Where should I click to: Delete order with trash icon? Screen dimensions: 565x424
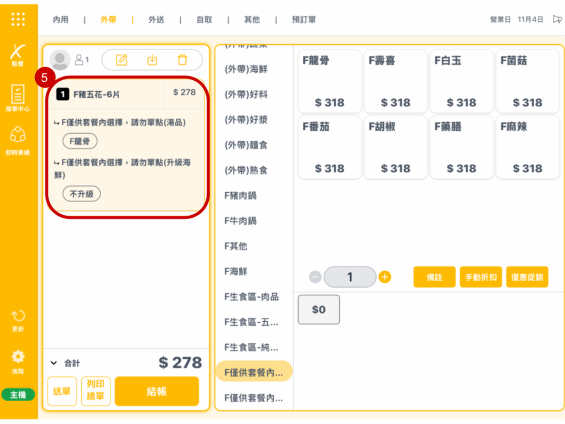pos(182,60)
